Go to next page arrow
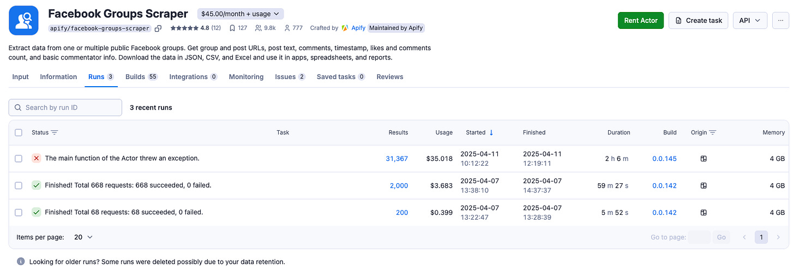Viewport: 794px width, 277px height. [778, 237]
